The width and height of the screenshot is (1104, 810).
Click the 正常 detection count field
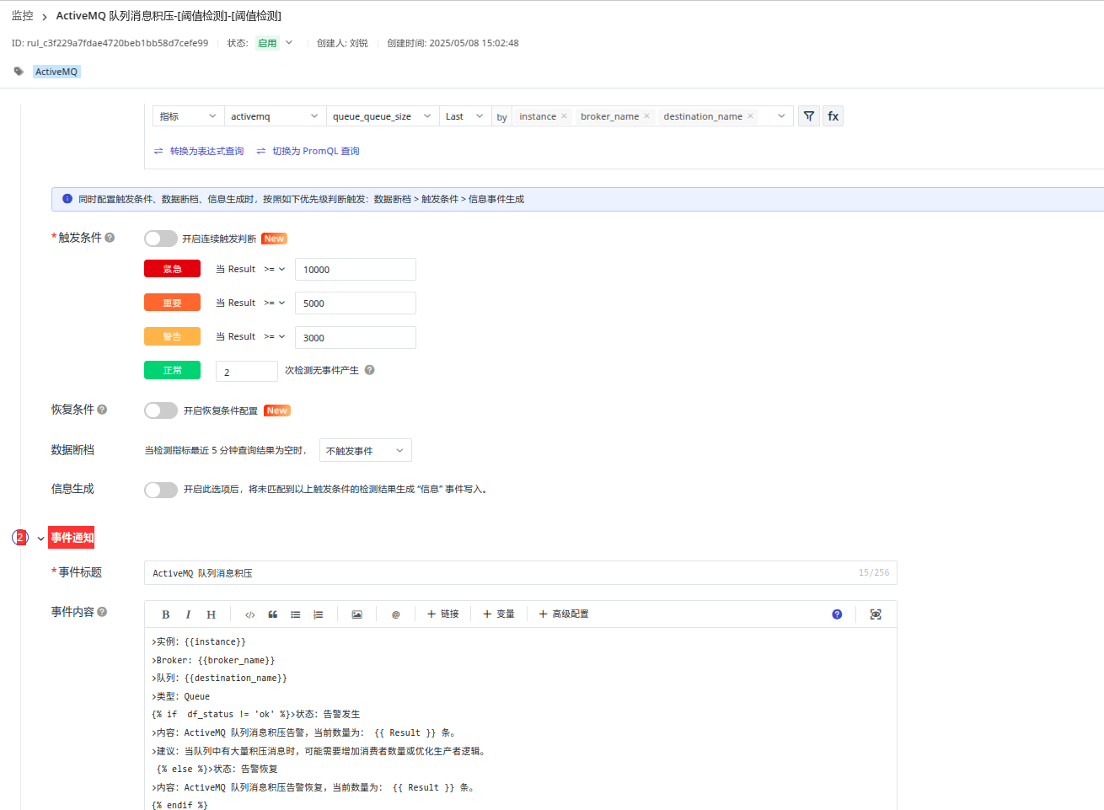pos(247,372)
